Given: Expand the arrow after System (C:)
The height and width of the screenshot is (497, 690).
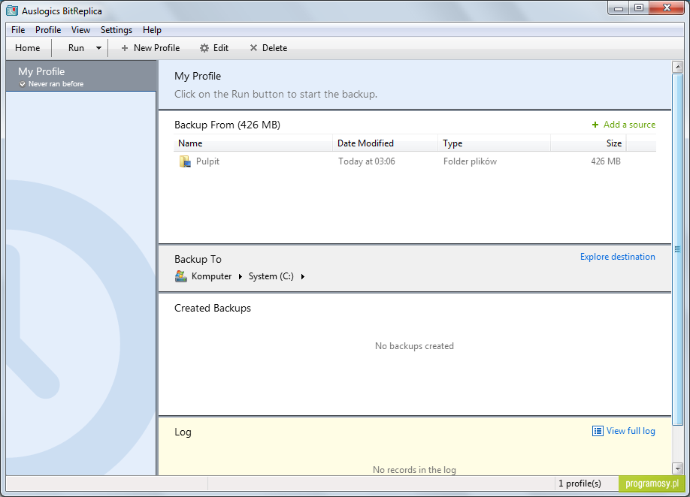Looking at the screenshot, I should (303, 276).
